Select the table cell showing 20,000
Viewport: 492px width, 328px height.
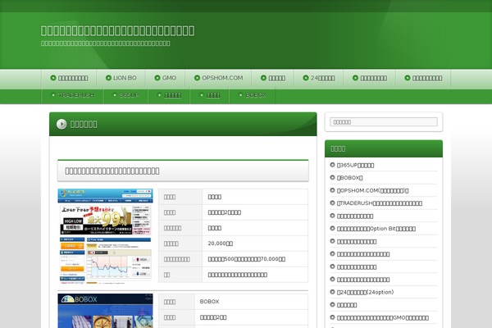[x=255, y=244]
